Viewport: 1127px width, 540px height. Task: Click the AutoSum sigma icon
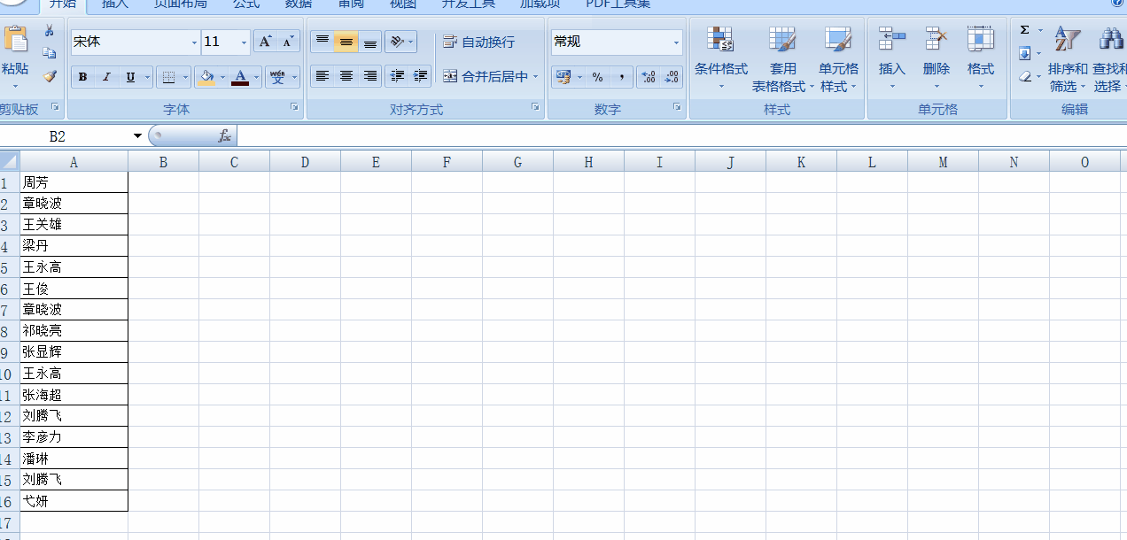pyautogui.click(x=1025, y=30)
